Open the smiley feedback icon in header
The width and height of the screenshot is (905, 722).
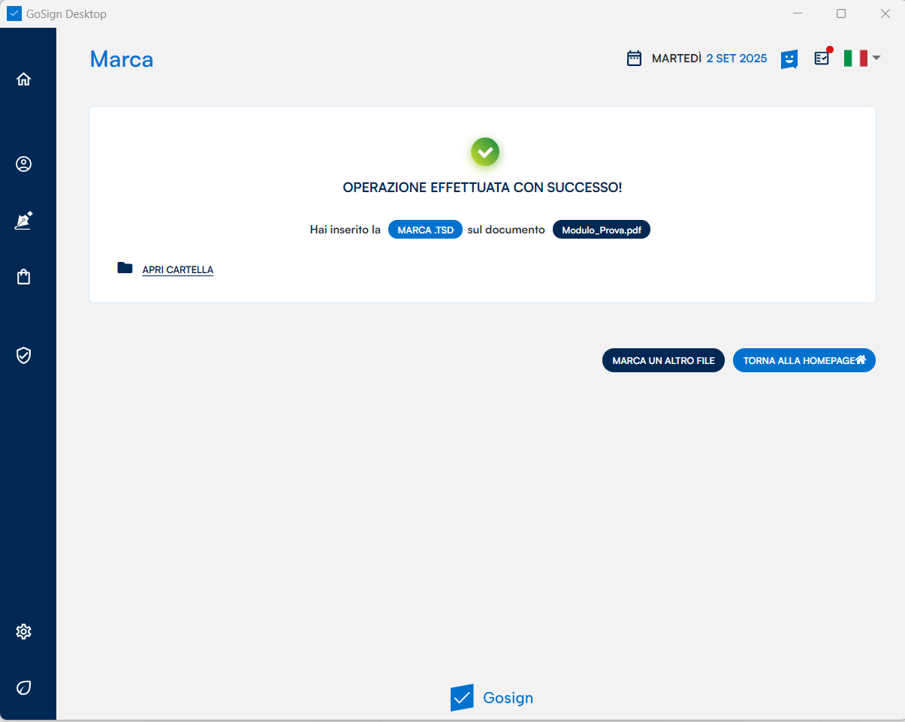789,59
